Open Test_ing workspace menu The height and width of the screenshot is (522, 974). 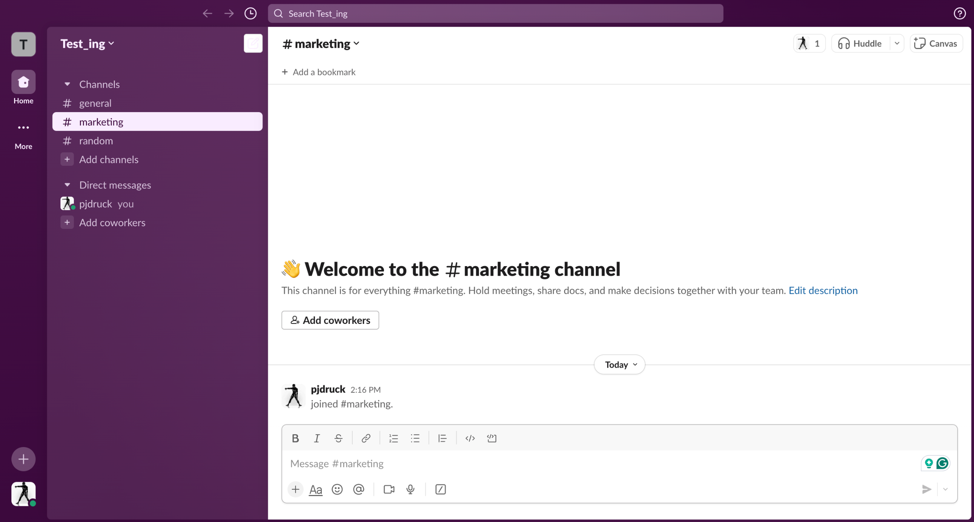click(x=88, y=44)
